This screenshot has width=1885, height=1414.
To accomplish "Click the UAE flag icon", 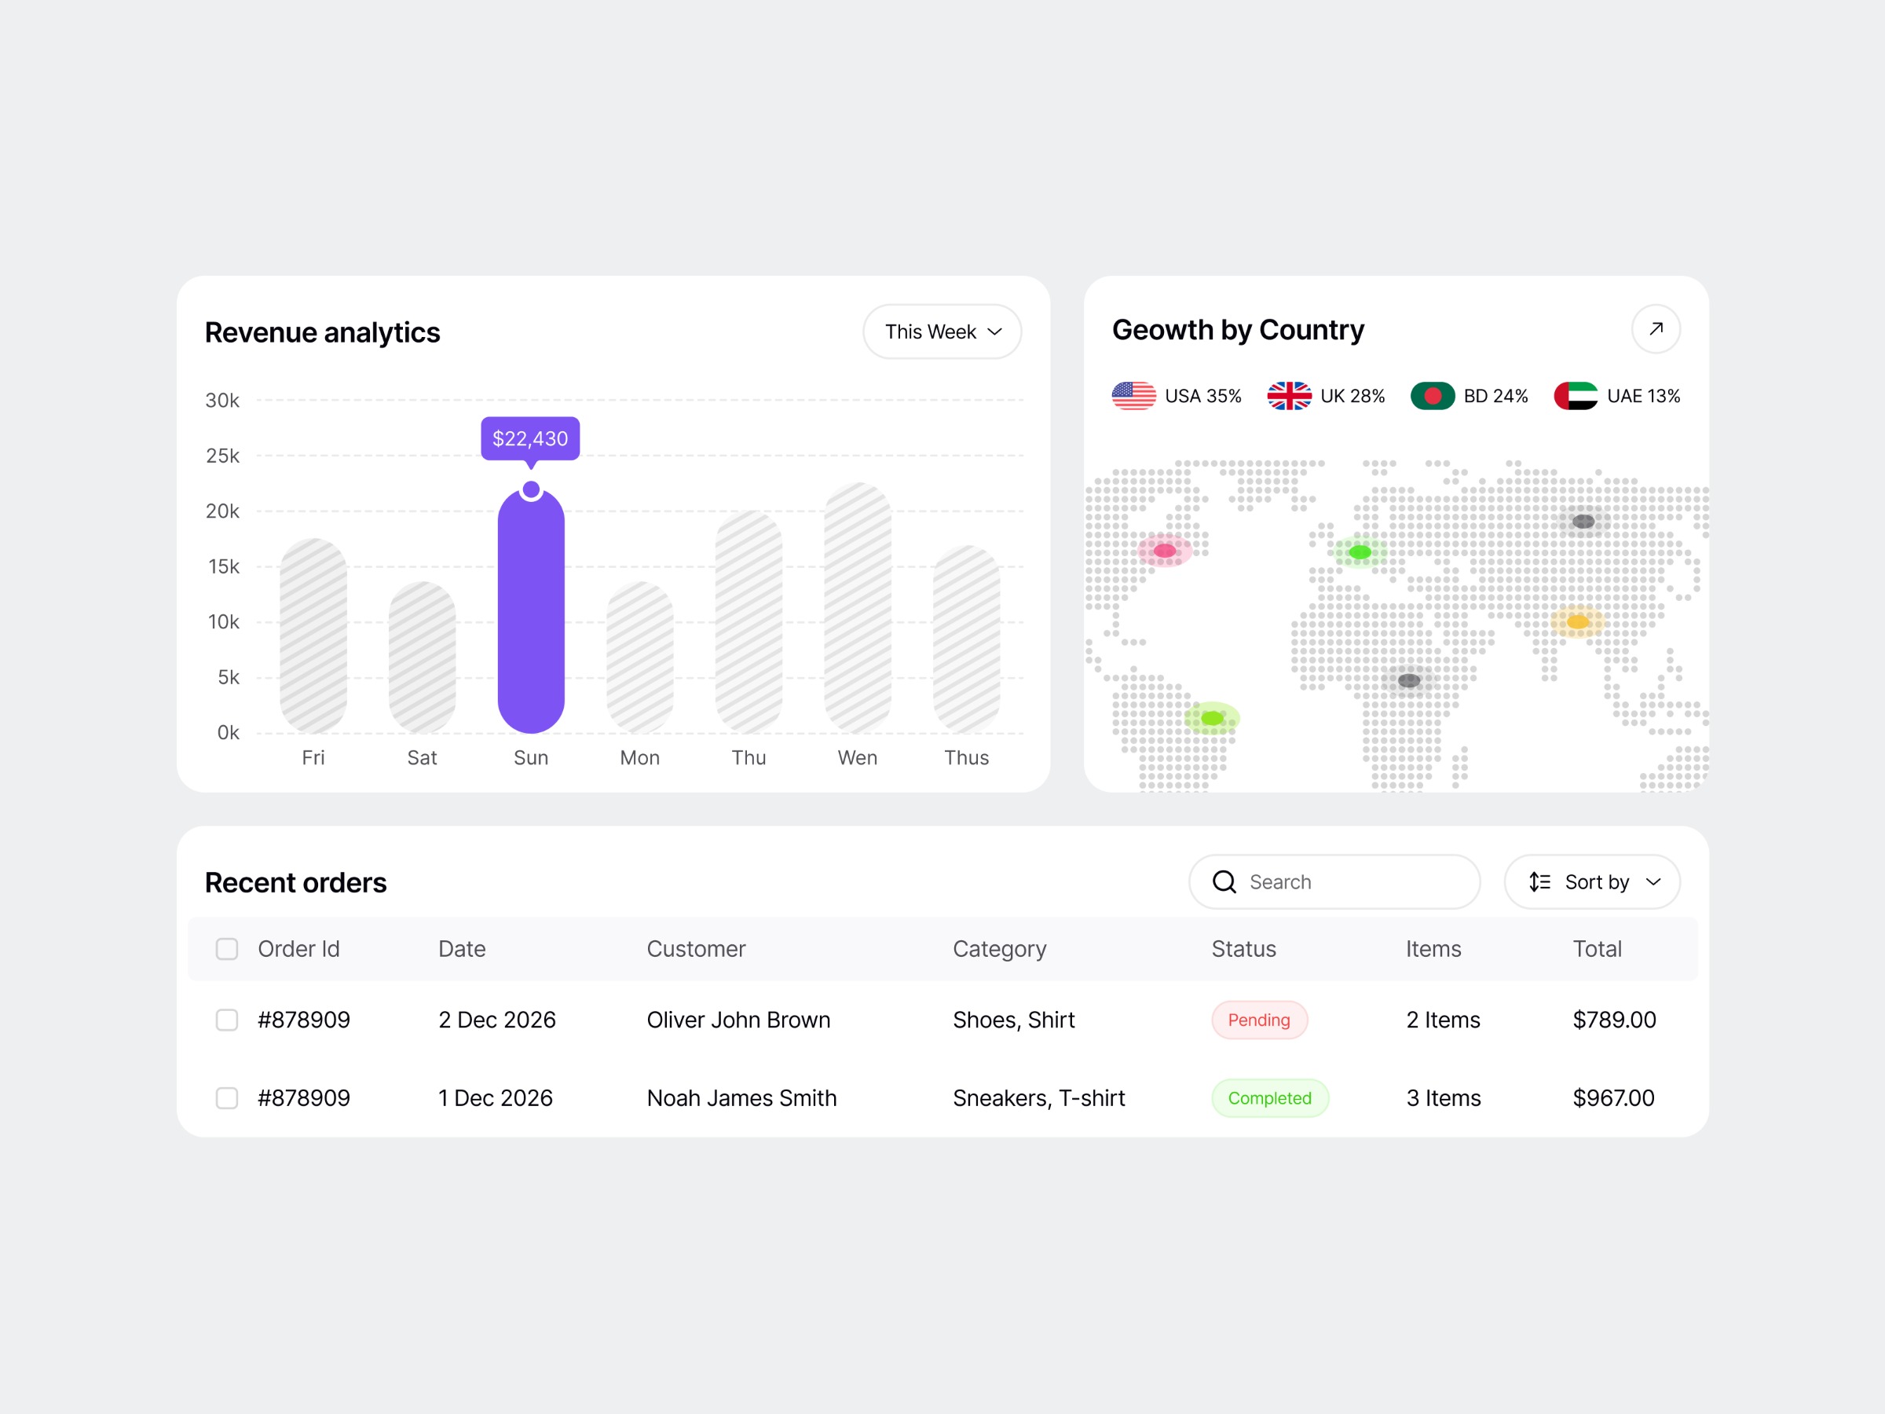I will click(x=1576, y=395).
